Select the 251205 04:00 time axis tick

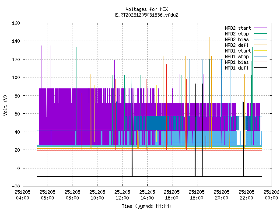(22, 195)
